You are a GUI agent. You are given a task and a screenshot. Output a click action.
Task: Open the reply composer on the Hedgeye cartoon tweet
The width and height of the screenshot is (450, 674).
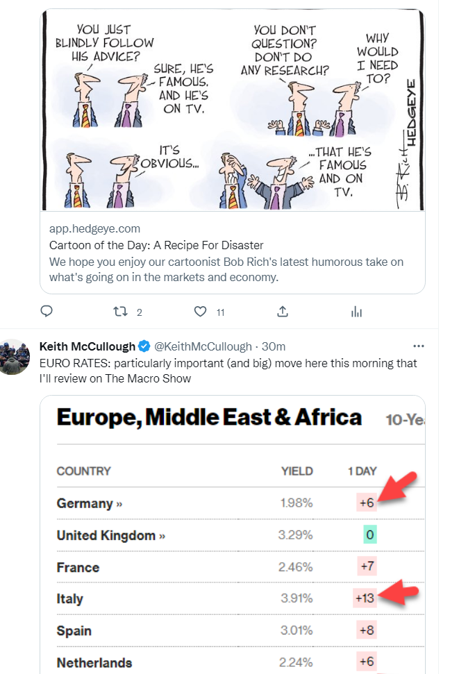(x=46, y=312)
